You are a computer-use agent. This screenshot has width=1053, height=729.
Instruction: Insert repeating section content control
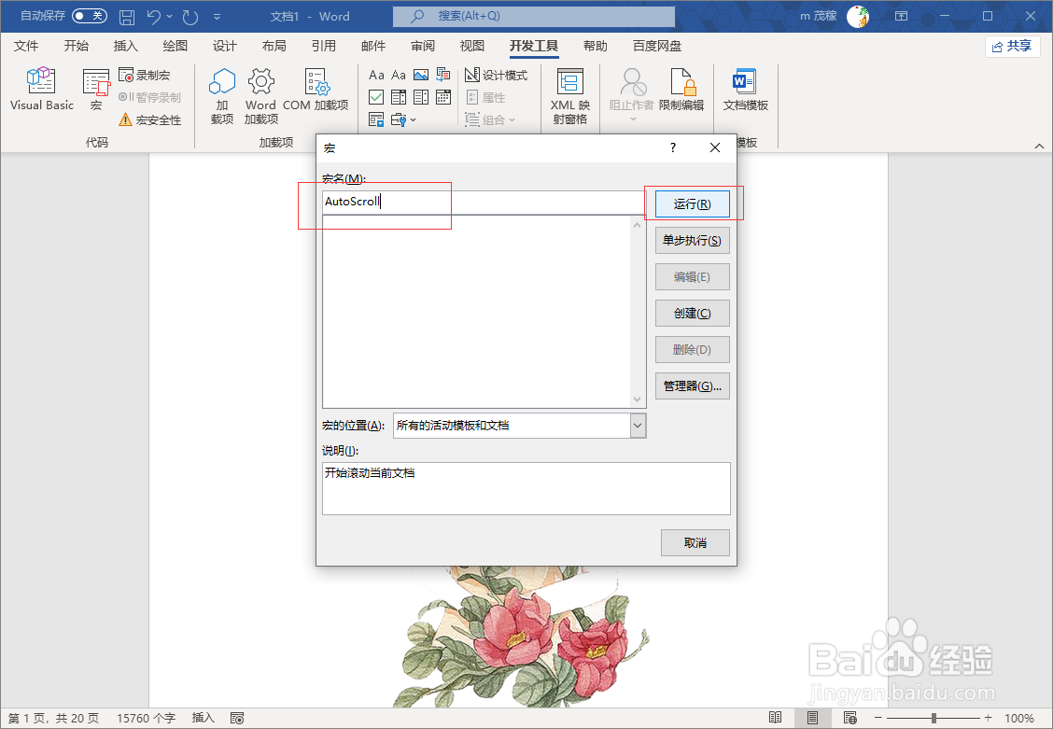(376, 120)
